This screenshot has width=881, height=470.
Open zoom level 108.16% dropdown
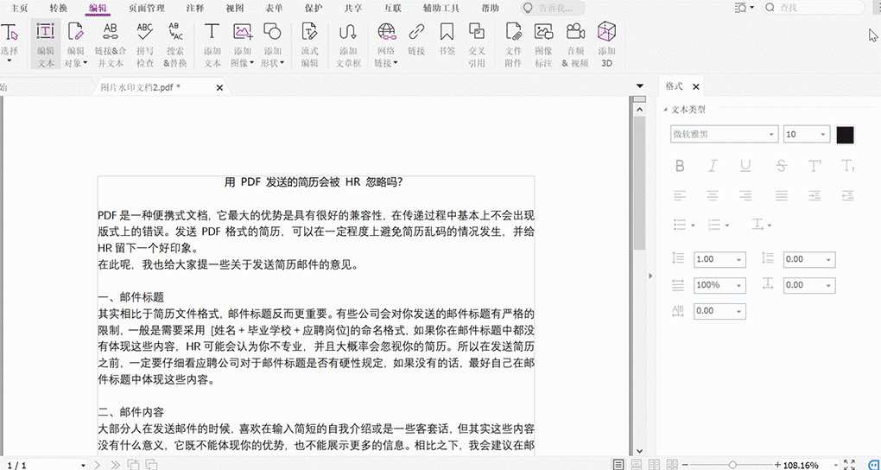coord(837,466)
